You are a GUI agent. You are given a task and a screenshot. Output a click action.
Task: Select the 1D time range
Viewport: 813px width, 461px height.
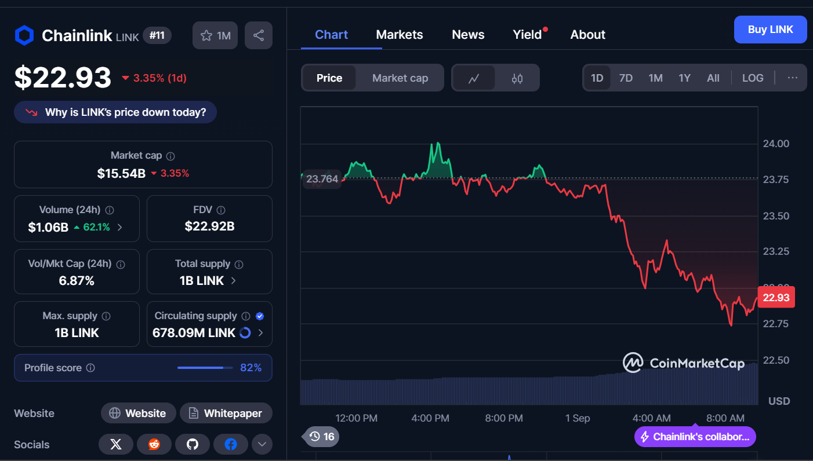point(597,78)
